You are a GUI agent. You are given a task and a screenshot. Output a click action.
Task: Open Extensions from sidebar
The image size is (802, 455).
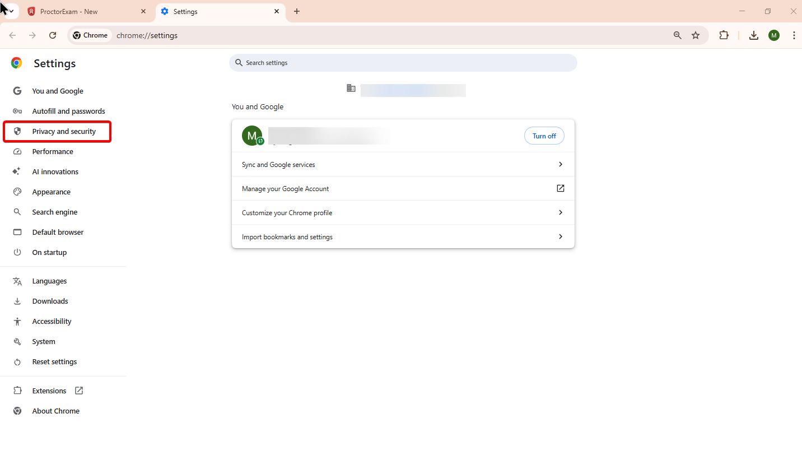click(49, 391)
